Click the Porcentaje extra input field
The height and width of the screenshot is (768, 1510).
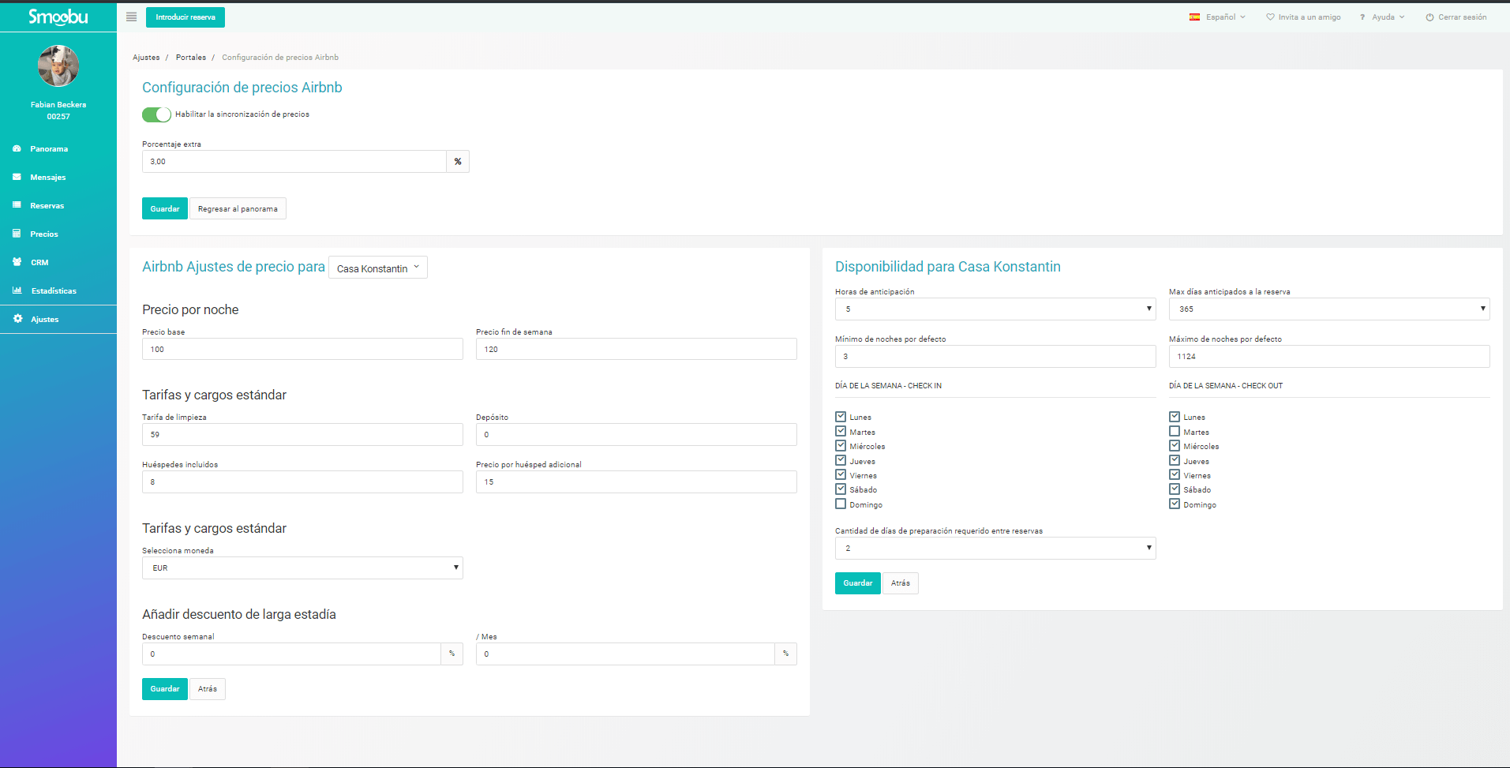294,161
